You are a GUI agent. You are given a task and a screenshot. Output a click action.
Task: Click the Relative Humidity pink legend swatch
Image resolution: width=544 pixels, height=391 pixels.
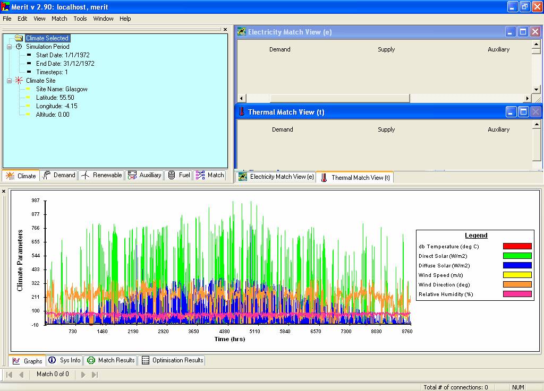517,294
